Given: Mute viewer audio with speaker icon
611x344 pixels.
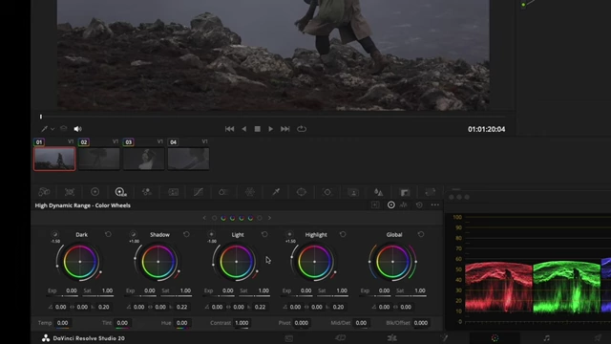Looking at the screenshot, I should (78, 129).
